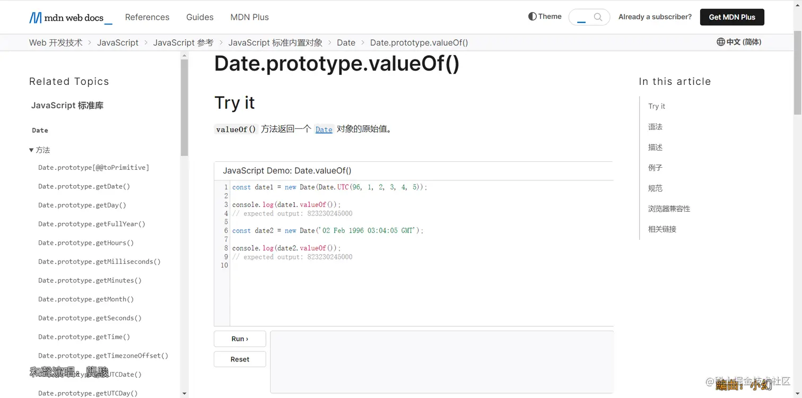Screen dimensions: 802x398
Task: Open Date.prototype.getFullYear() sidebar link
Action: coord(92,224)
